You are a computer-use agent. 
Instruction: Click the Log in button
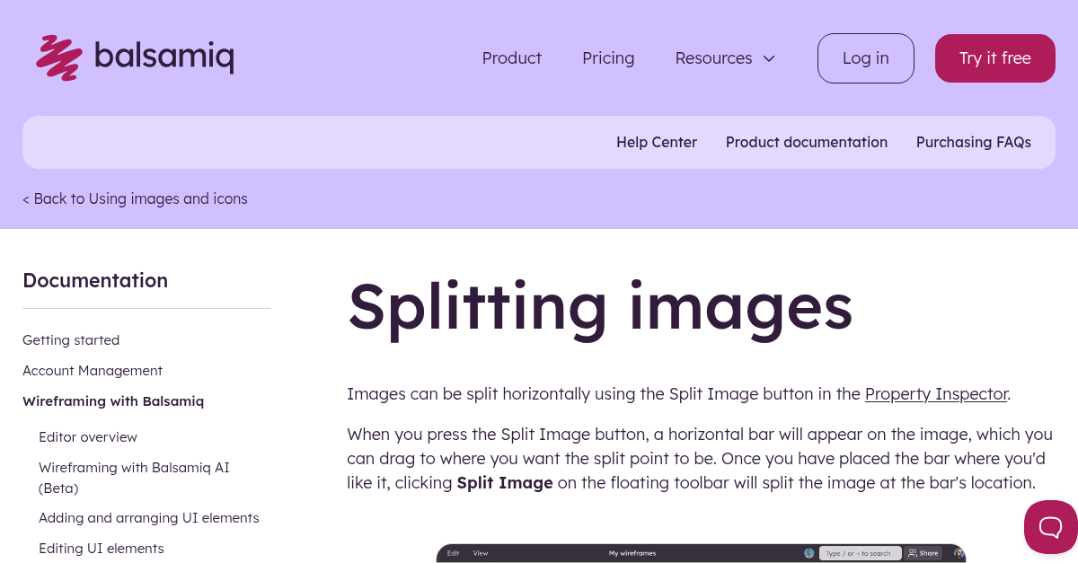click(x=865, y=57)
